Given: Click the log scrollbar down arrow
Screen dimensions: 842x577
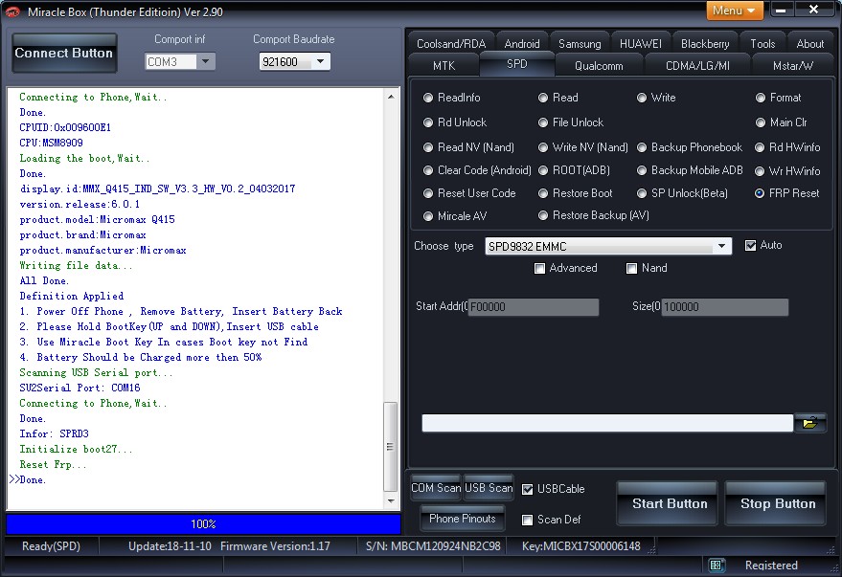Looking at the screenshot, I should click(x=391, y=500).
